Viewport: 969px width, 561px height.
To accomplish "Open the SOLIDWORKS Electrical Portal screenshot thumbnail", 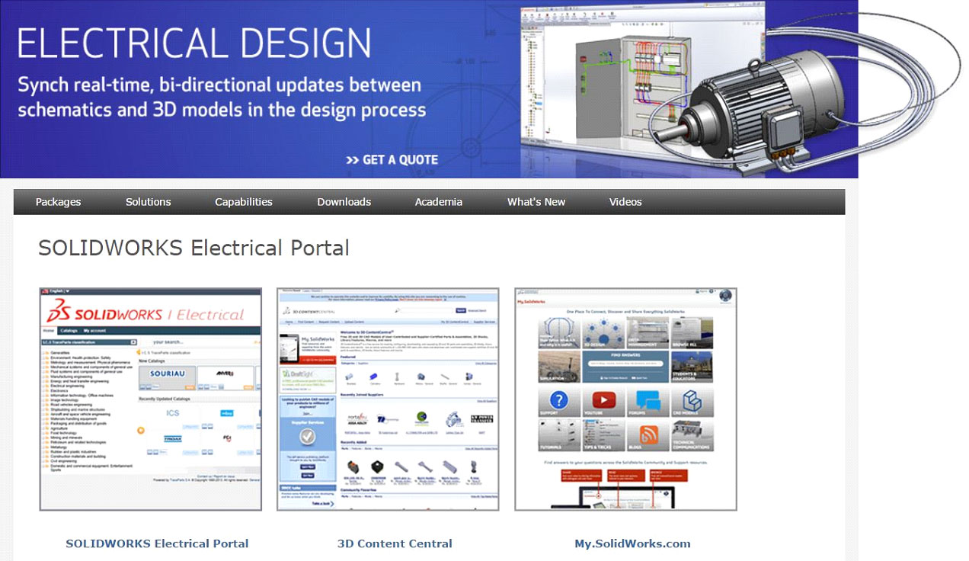I will 150,399.
